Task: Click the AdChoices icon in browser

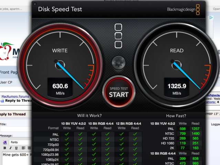Action: [211, 18]
